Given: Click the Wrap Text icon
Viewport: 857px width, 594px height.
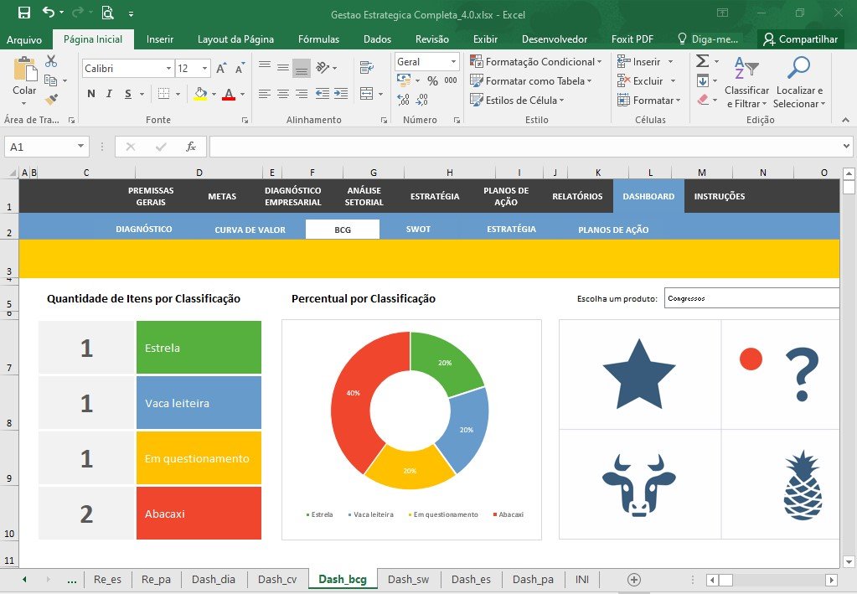Looking at the screenshot, I should click(367, 68).
